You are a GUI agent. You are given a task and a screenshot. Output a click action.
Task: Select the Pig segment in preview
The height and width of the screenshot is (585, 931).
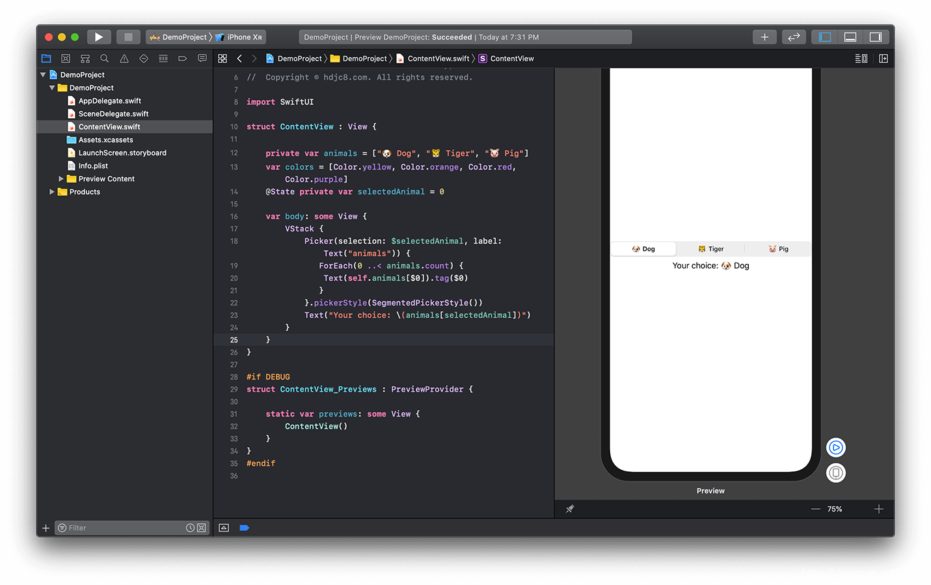click(x=778, y=249)
